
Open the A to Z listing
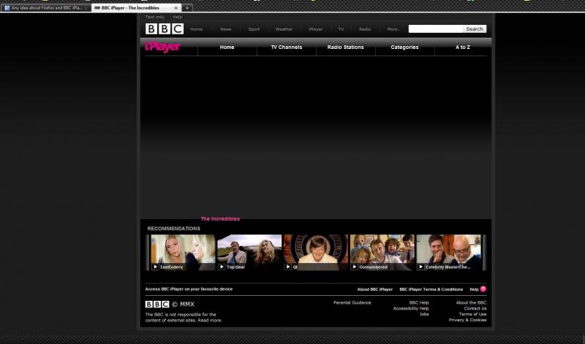pos(463,47)
